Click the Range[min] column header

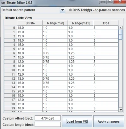pyautogui.click(x=55, y=23)
